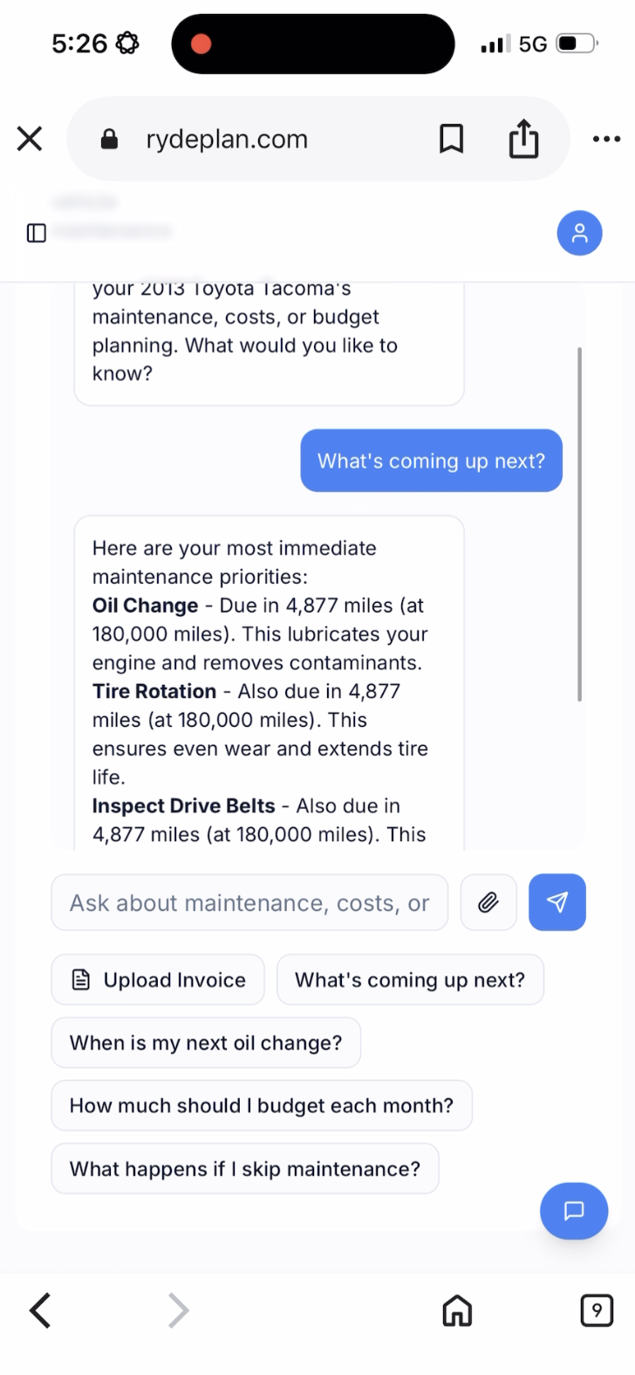The image size is (635, 1375).
Task: Open the Upload Invoice option
Action: pos(157,980)
